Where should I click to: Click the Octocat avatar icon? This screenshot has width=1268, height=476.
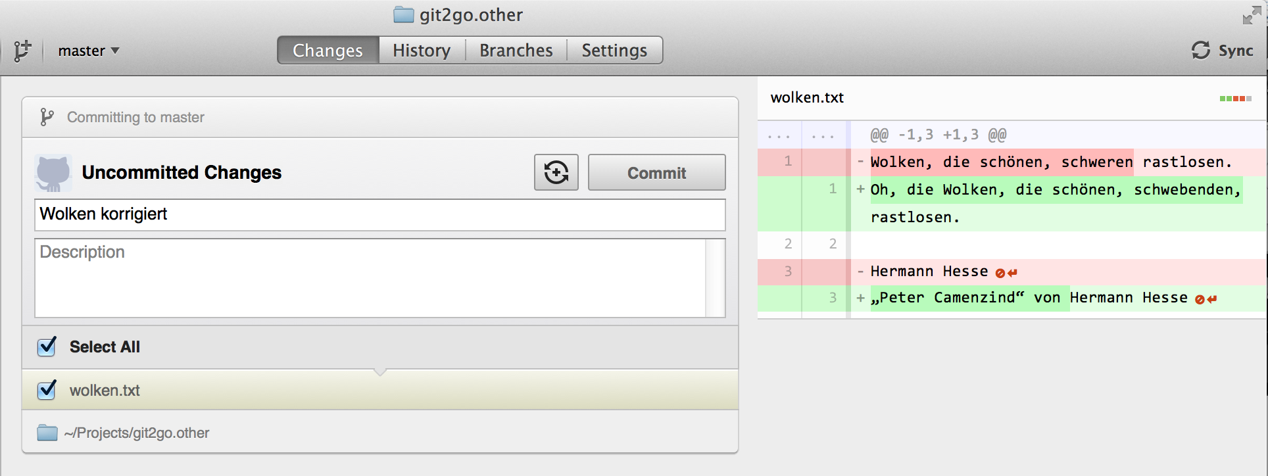click(x=53, y=174)
